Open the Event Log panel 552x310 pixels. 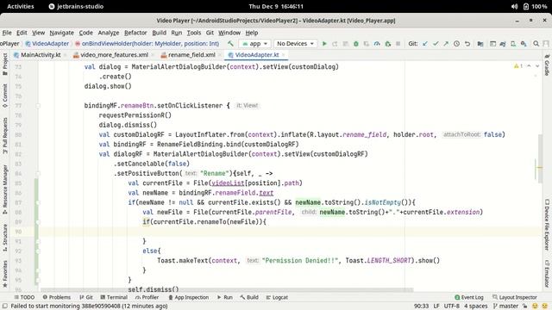point(469,297)
